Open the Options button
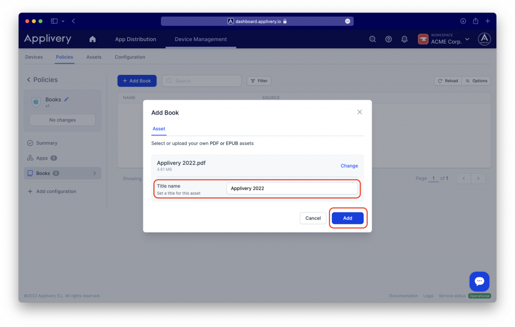 476,81
